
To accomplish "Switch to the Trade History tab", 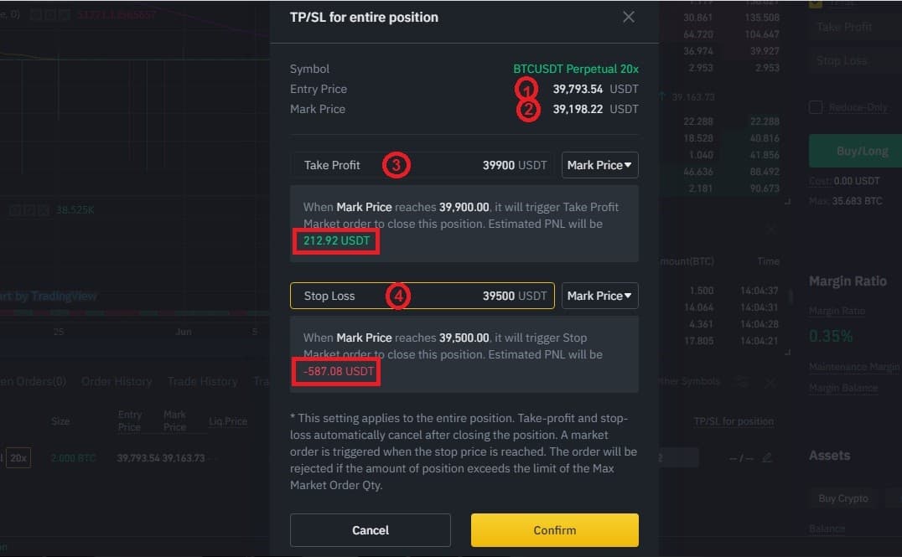I will coord(203,381).
